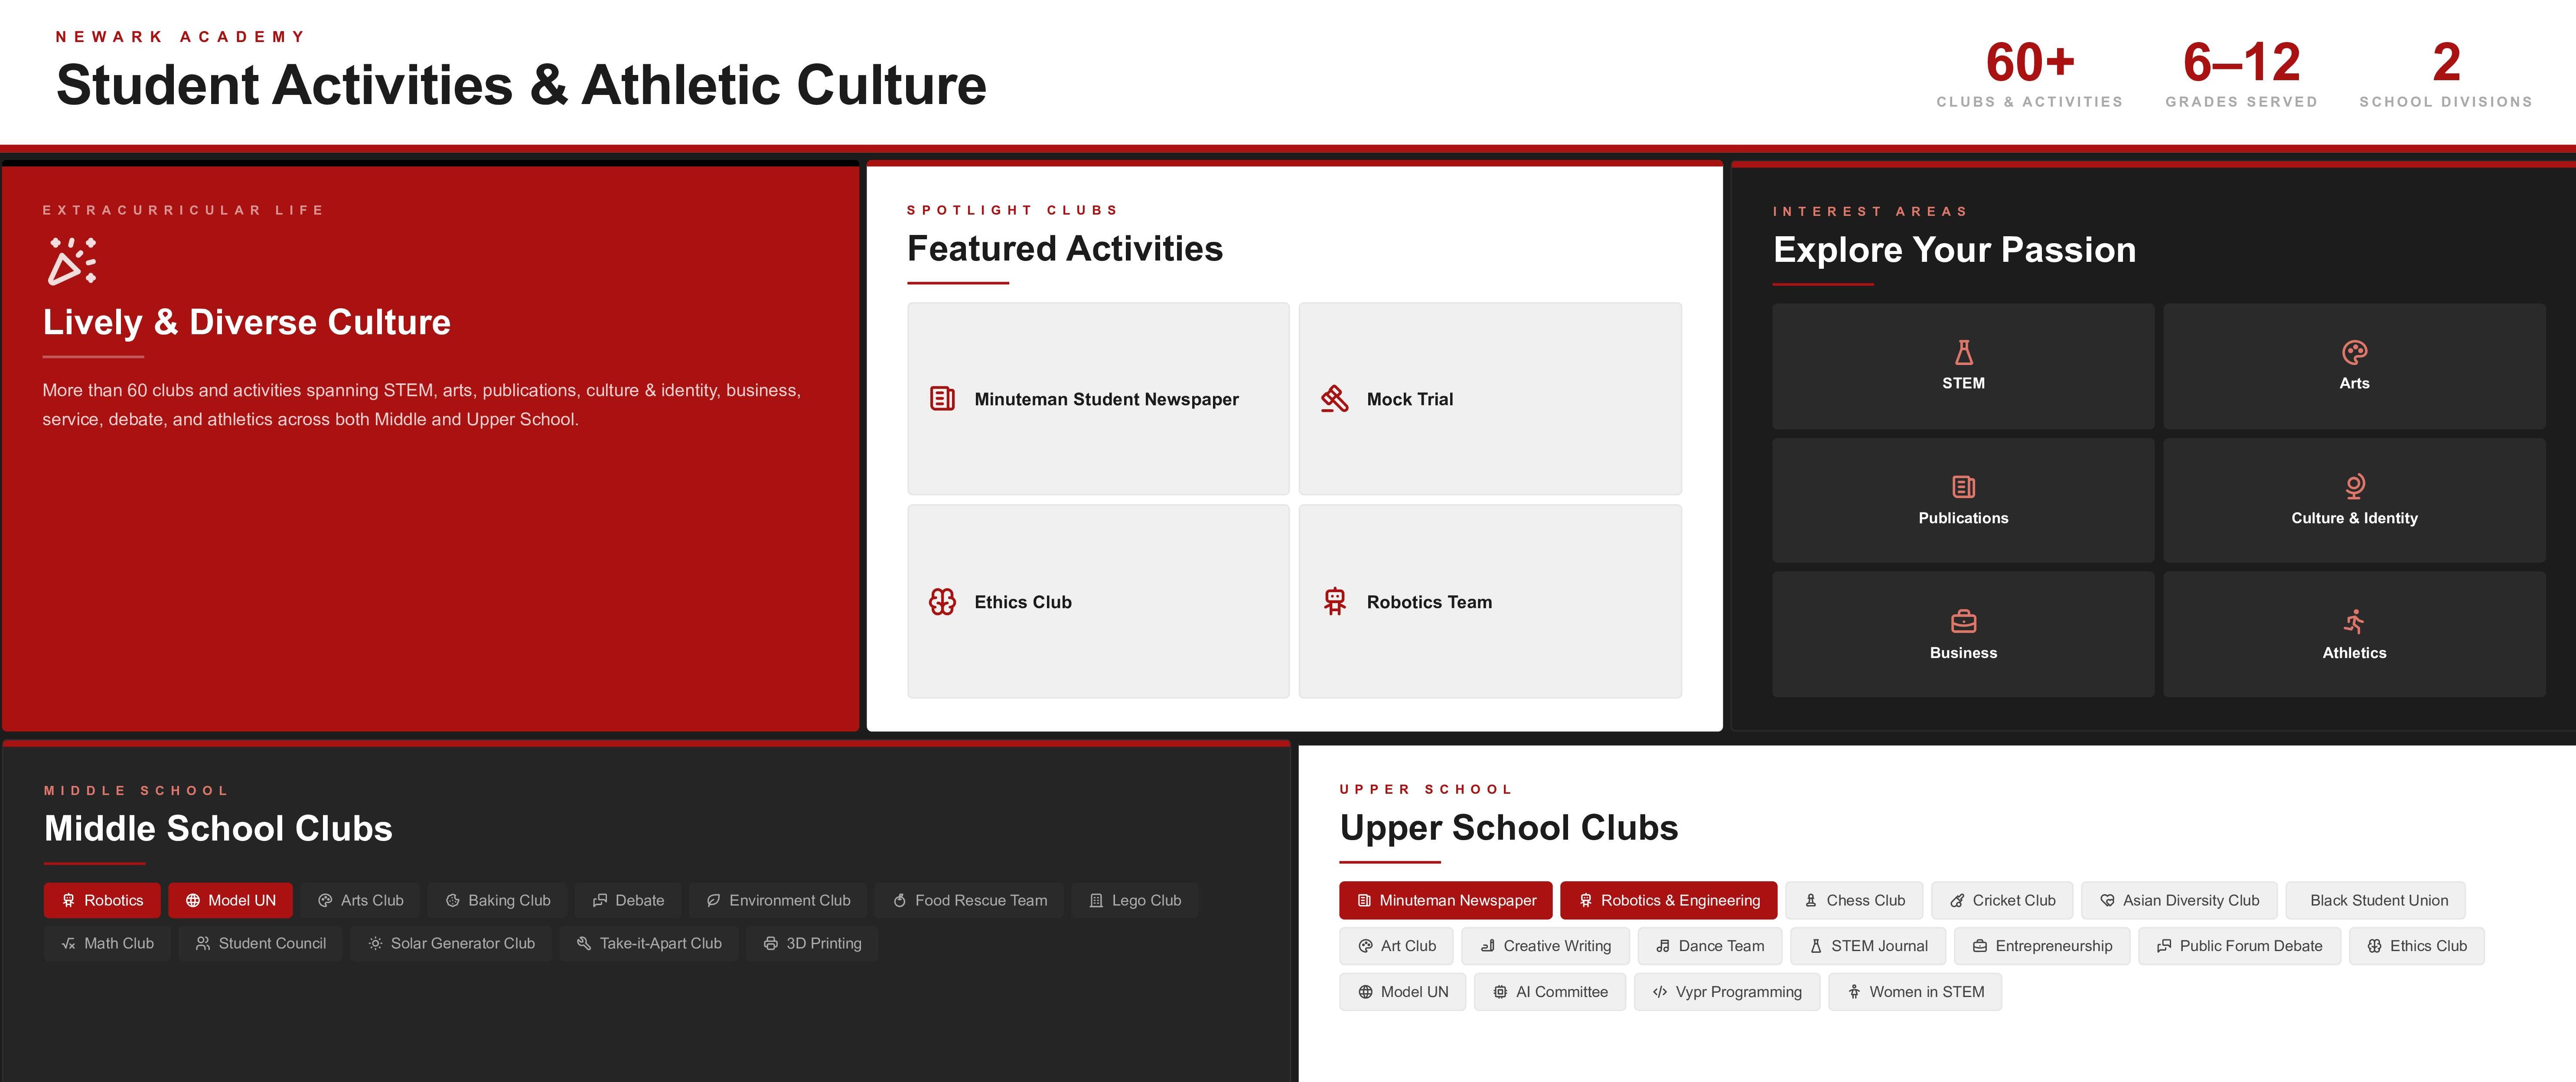Click the brain icon beside Ethics Club card
This screenshot has width=2576, height=1082.
pos(942,602)
